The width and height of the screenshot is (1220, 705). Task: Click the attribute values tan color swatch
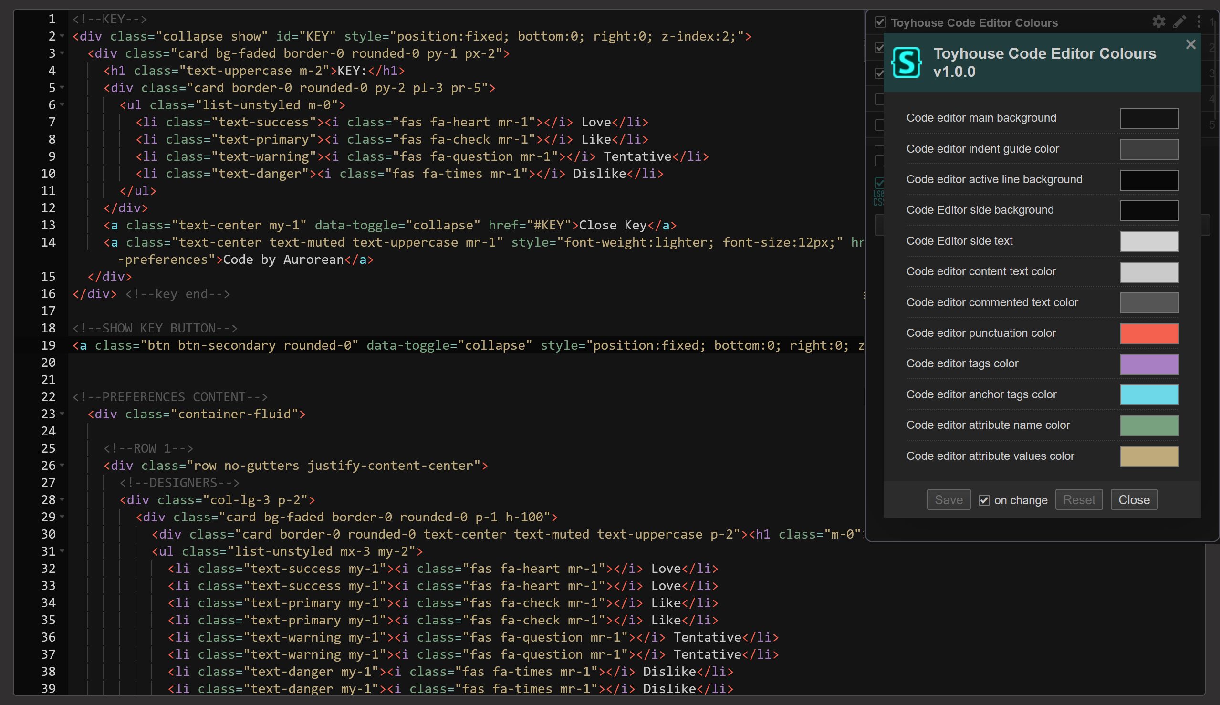[1149, 455]
